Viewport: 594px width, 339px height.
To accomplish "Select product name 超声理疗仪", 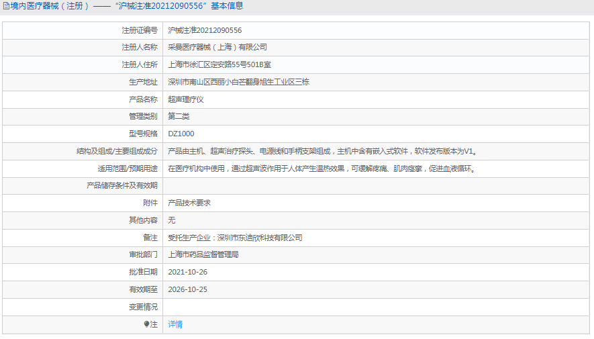I will tap(186, 99).
